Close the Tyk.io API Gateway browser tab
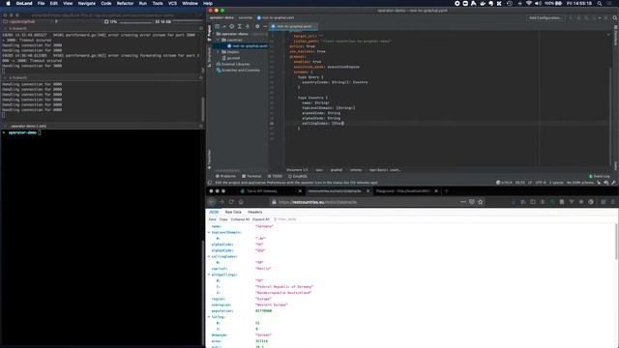 [x=300, y=191]
